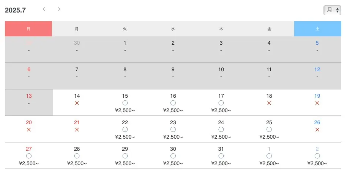347x175 pixels.
Task: Choose the circle icon on July 25
Action: pos(269,130)
